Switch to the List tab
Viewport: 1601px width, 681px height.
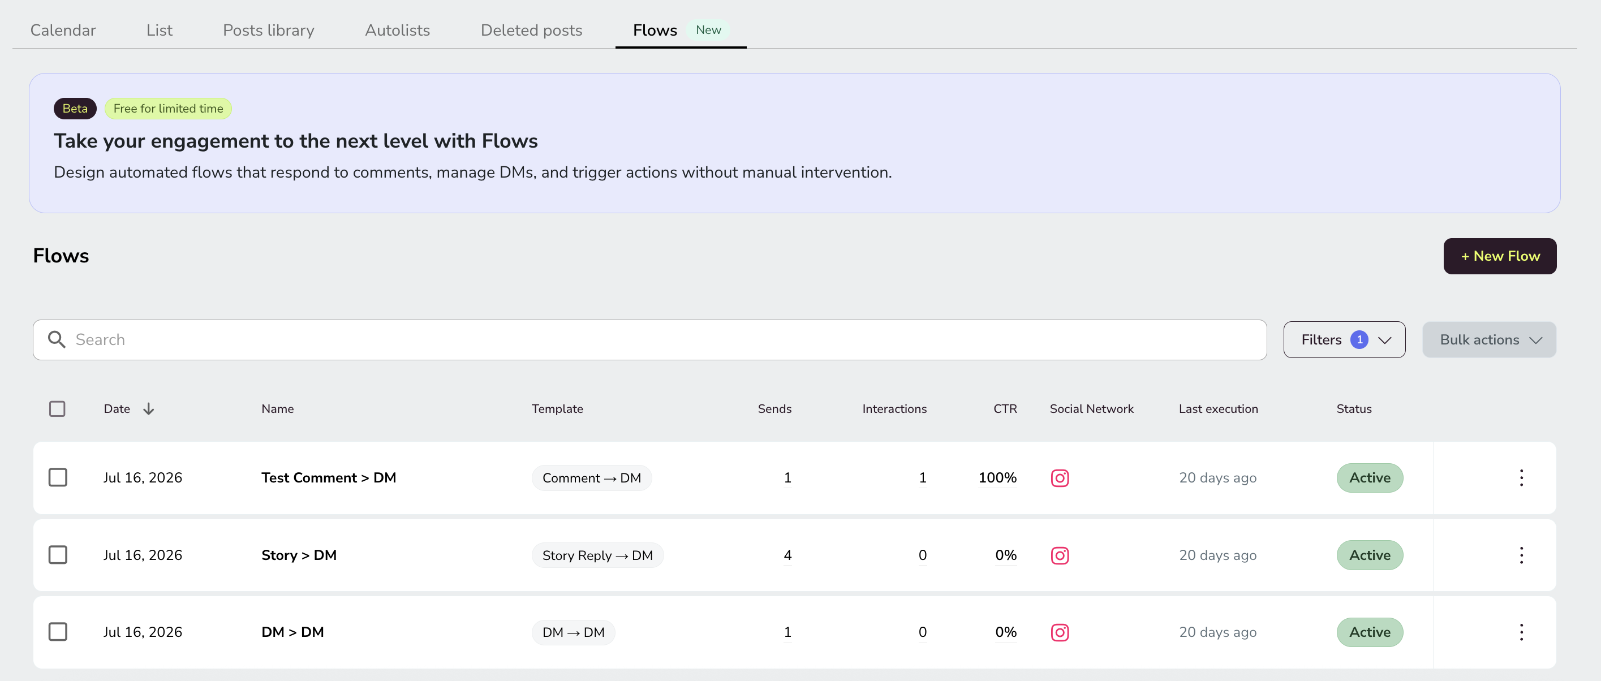[x=159, y=30]
